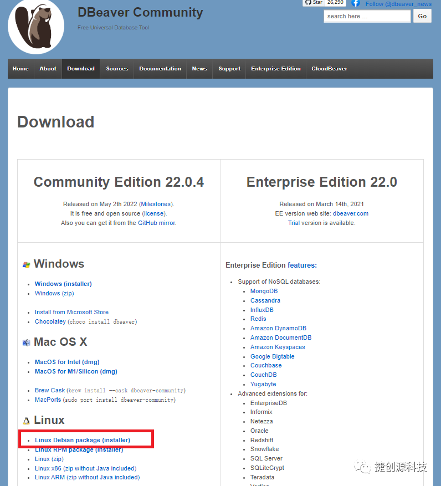Download Windows (zip)
441x486 pixels.
54,293
